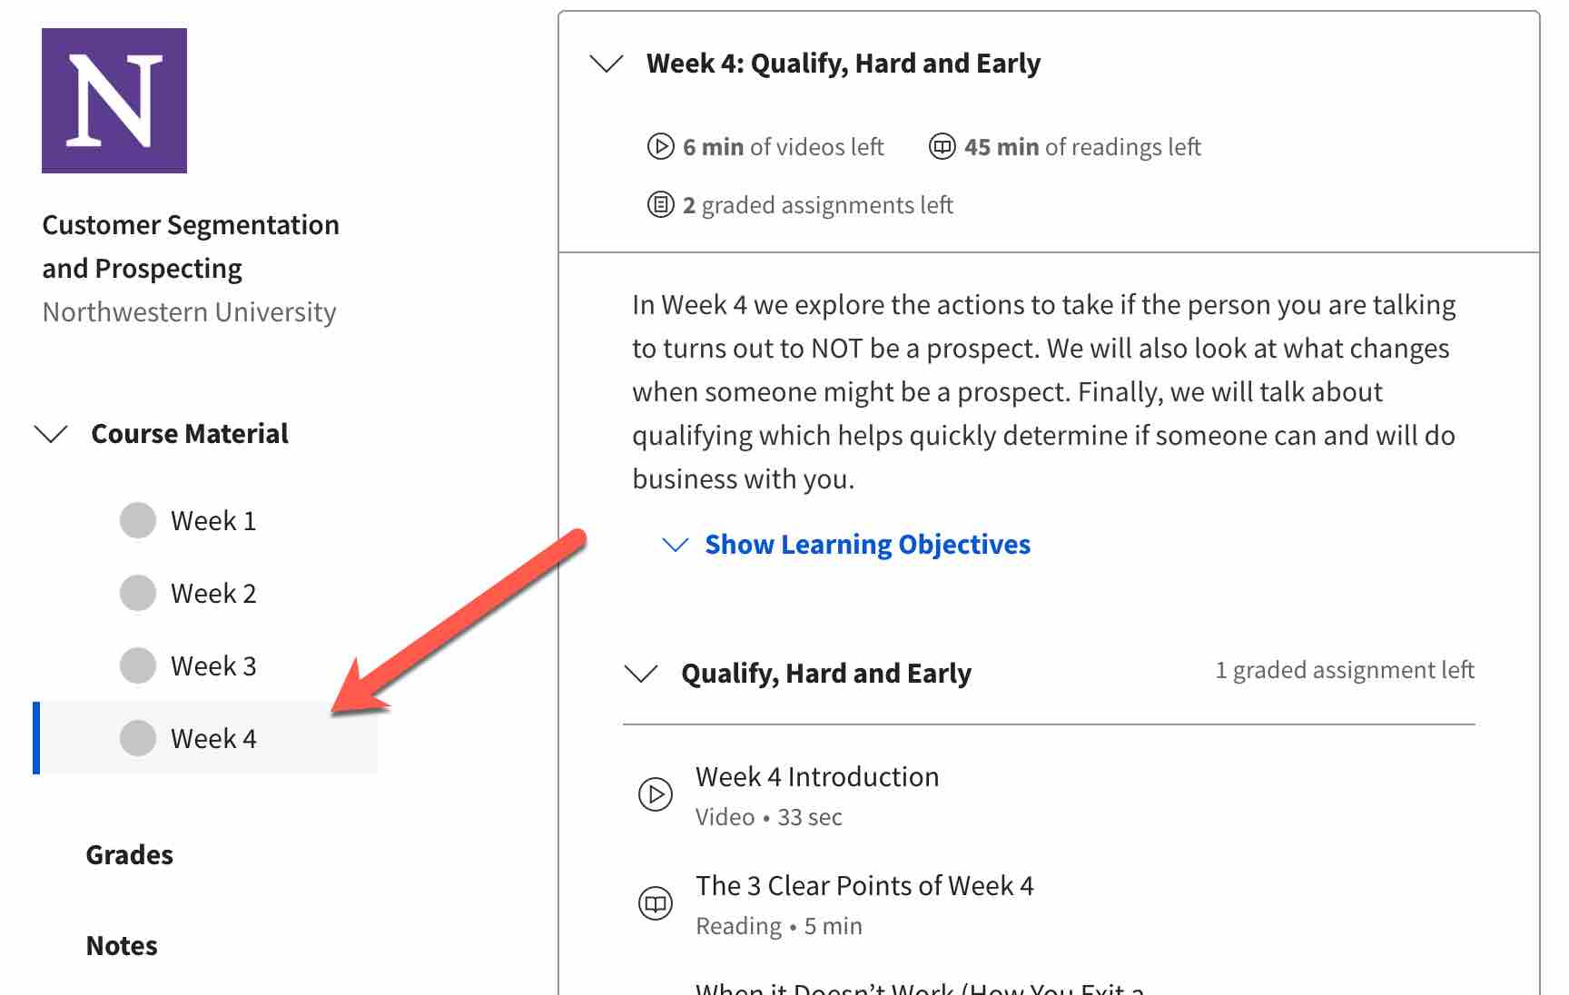The image size is (1569, 995).
Task: Expand the Show Learning Objectives chevron
Action: click(675, 545)
